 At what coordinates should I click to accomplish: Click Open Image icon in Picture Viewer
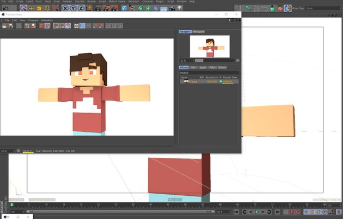click(4, 26)
